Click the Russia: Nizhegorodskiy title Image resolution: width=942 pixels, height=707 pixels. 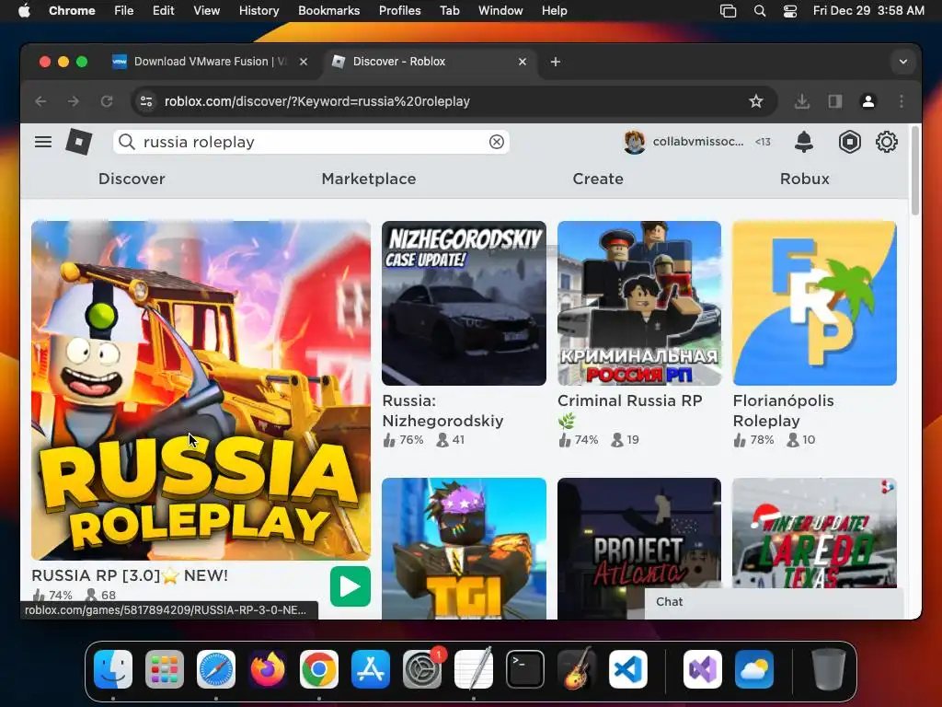tap(442, 411)
